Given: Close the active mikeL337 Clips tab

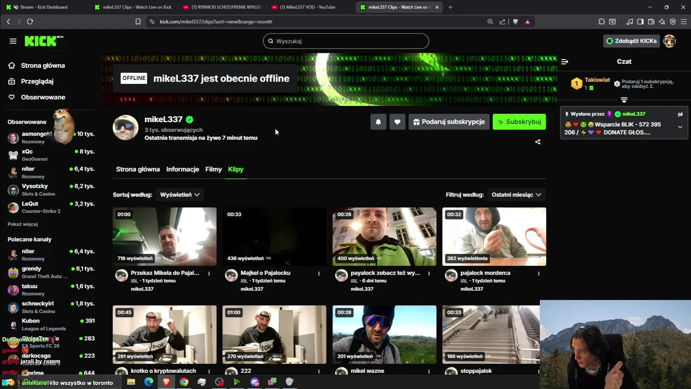Looking at the screenshot, I should 437,7.
